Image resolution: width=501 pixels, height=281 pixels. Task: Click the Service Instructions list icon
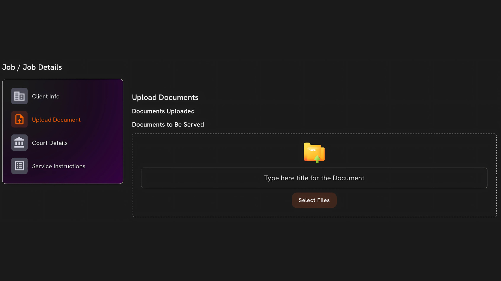point(19,166)
